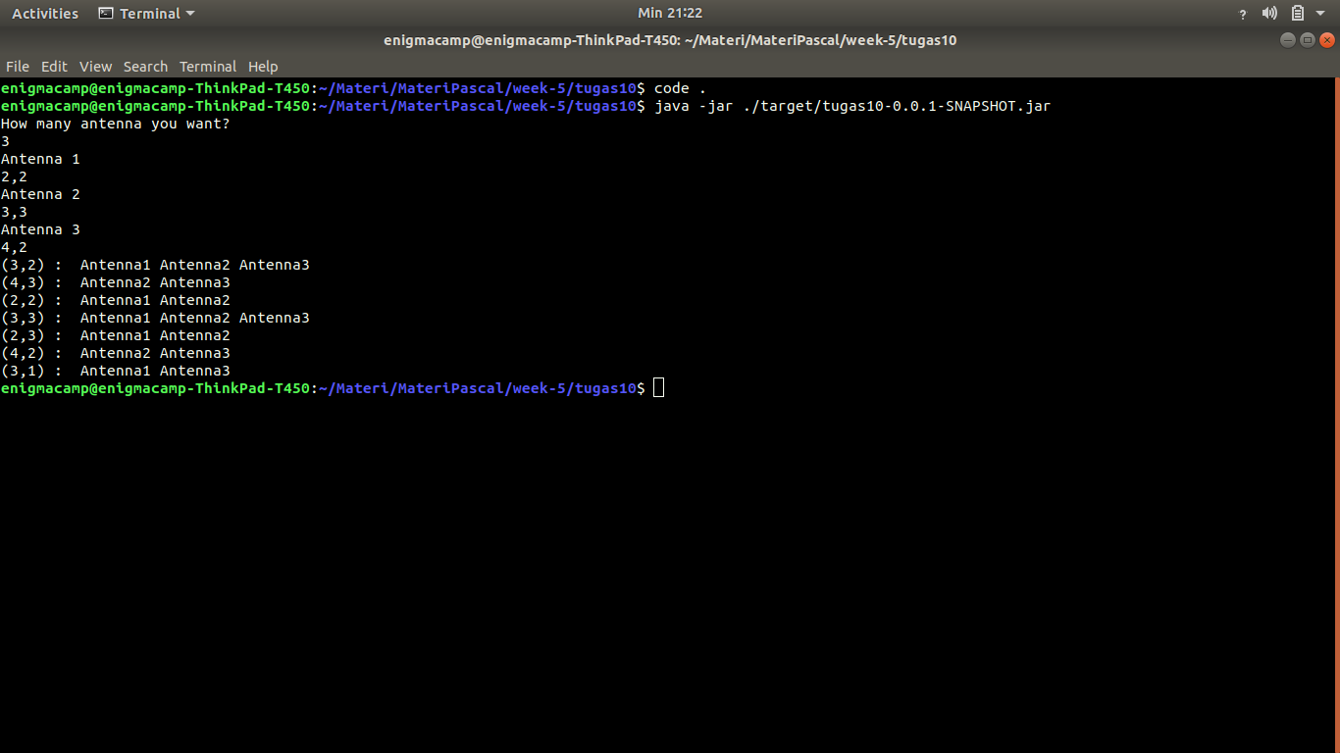Minimize the terminal window
The width and height of the screenshot is (1340, 753).
1288,40
